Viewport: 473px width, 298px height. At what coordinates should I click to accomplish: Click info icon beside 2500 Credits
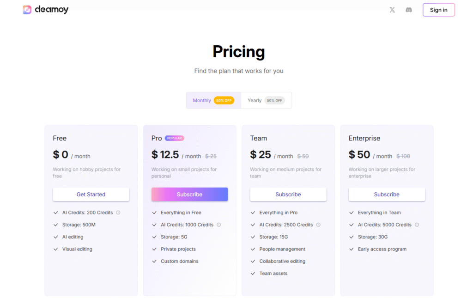[x=318, y=225]
